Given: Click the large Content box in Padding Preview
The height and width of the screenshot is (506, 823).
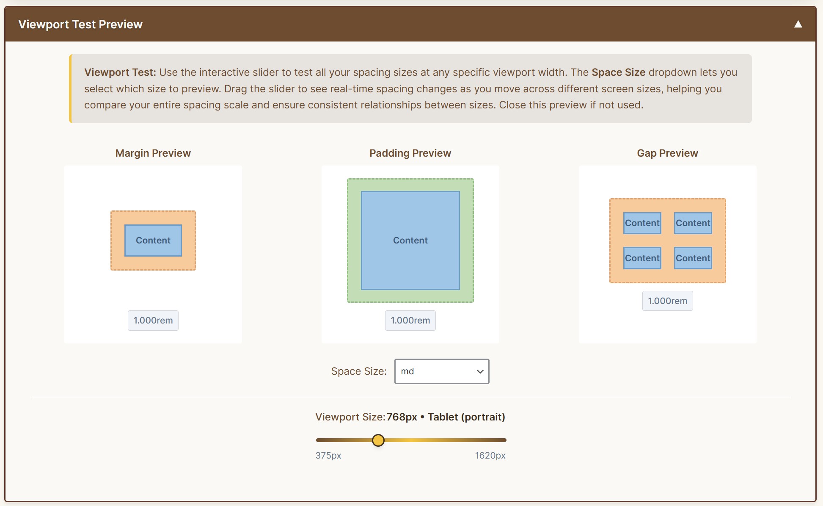Looking at the screenshot, I should [410, 241].
